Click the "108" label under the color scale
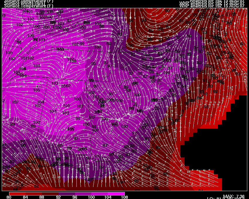Screen dimensions: 249x199 tap(125, 197)
